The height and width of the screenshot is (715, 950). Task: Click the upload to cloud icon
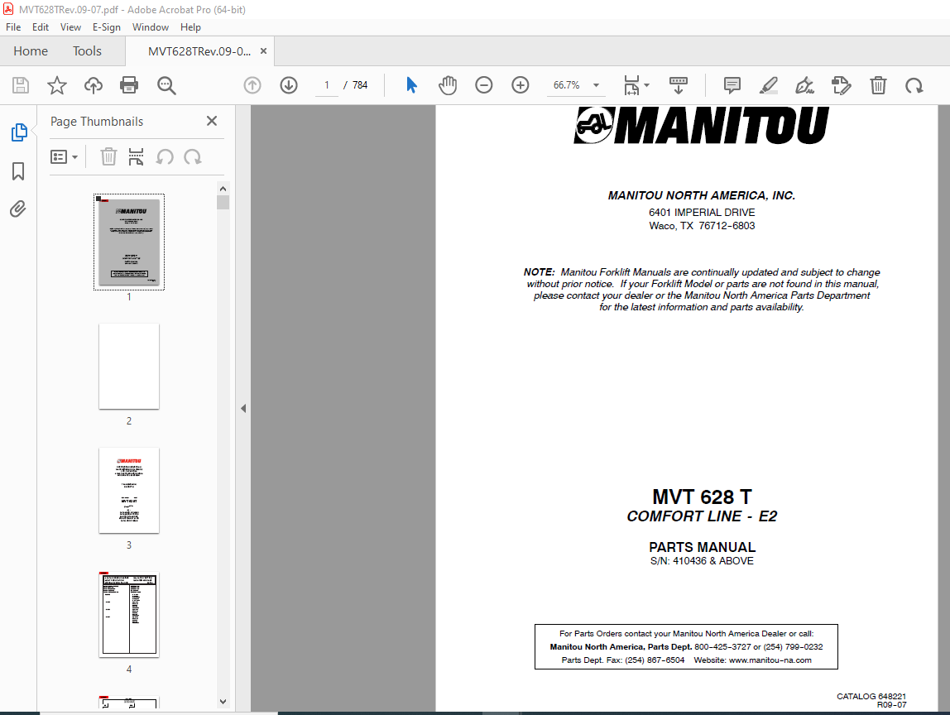tap(94, 85)
